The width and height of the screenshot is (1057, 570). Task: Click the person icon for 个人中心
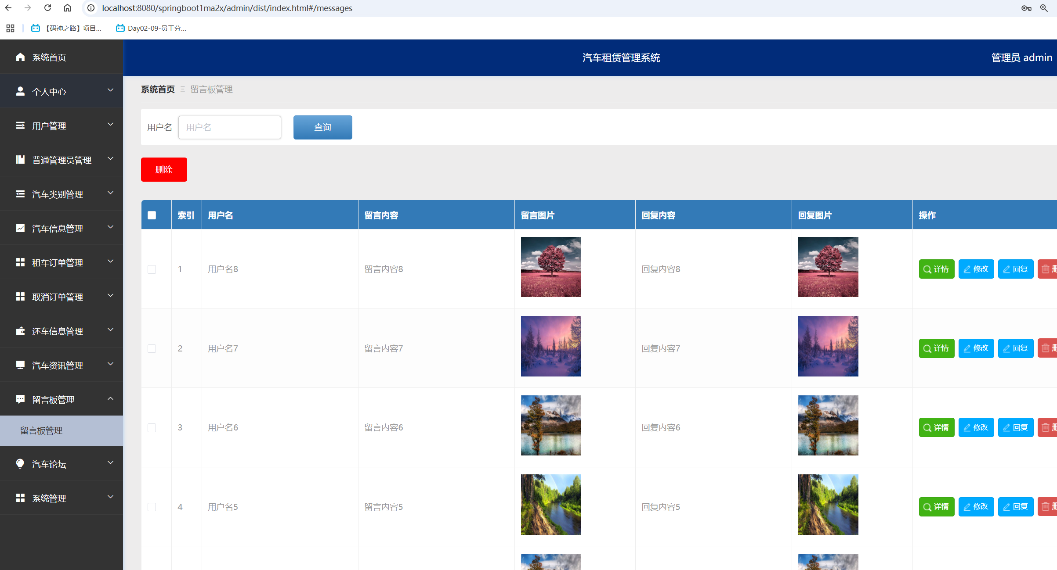[20, 91]
